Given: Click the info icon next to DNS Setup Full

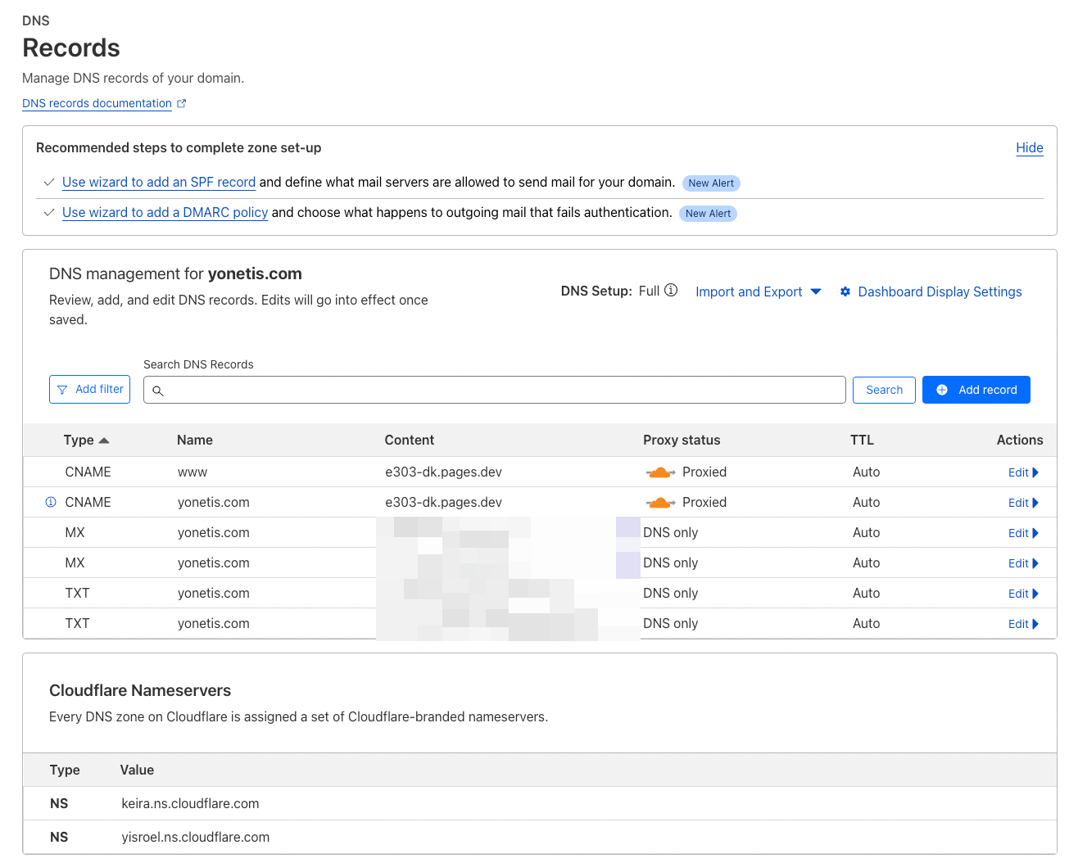Looking at the screenshot, I should click(671, 291).
